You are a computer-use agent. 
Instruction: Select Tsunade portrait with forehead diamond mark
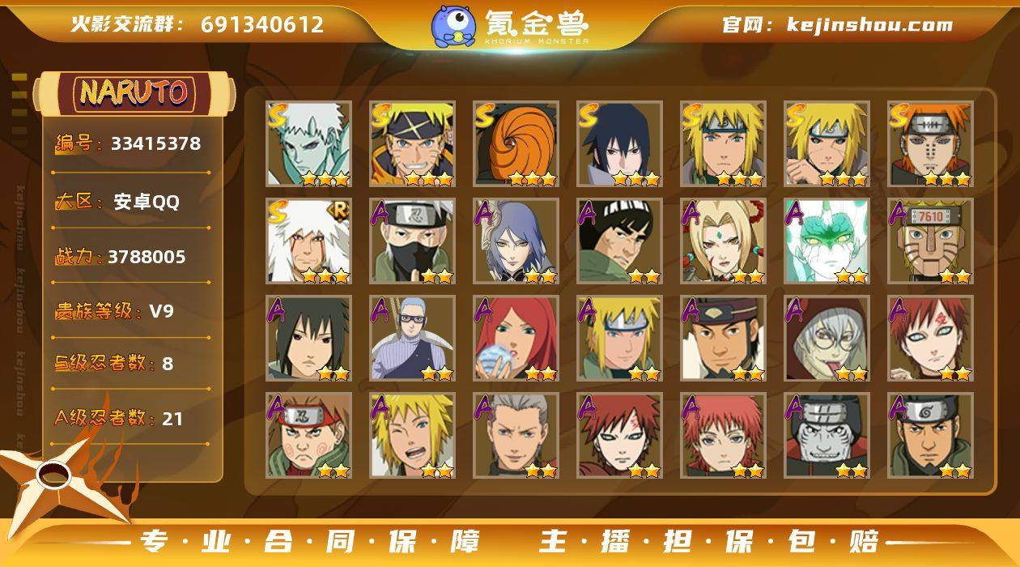723,241
